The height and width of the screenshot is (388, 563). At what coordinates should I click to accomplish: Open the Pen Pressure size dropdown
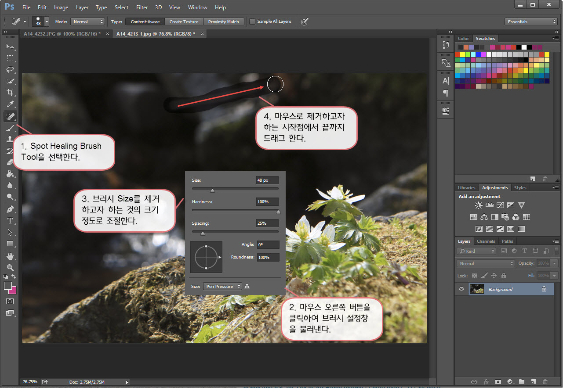[222, 286]
